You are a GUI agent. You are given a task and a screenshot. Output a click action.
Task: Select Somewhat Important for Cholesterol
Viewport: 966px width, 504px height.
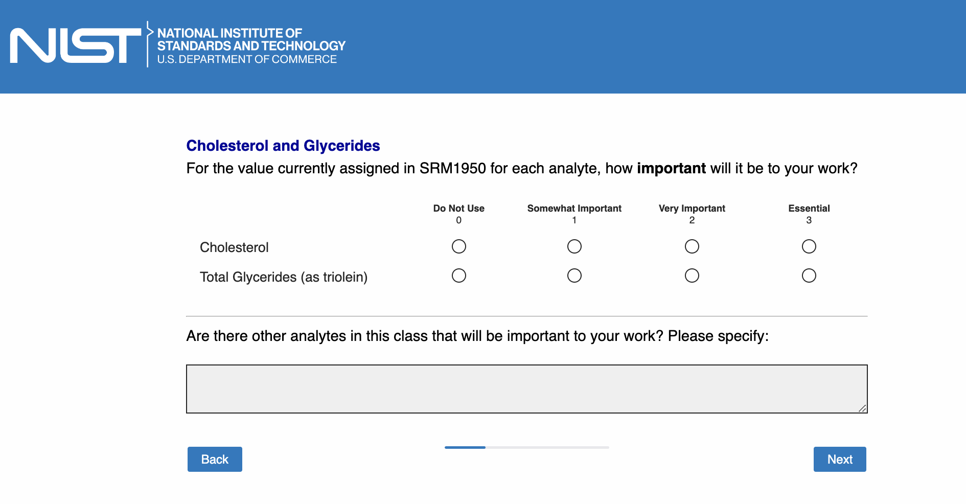click(574, 246)
